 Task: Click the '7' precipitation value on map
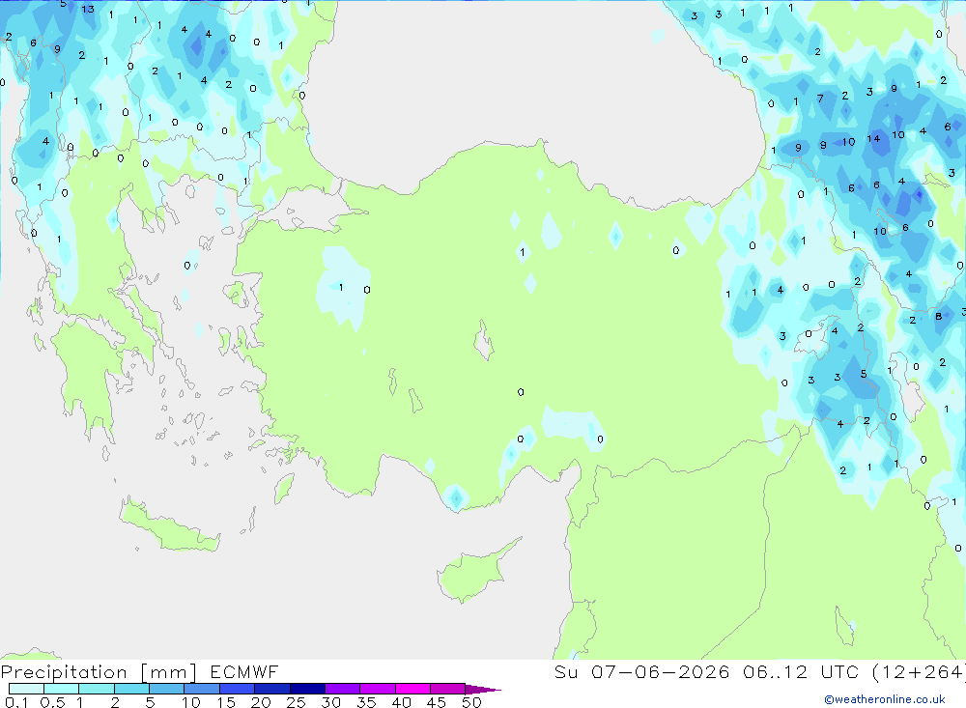(820, 99)
